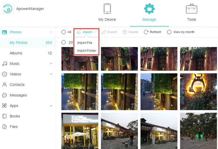Click the Videos category label
This screenshot has width=218, height=149.
click(15, 74)
